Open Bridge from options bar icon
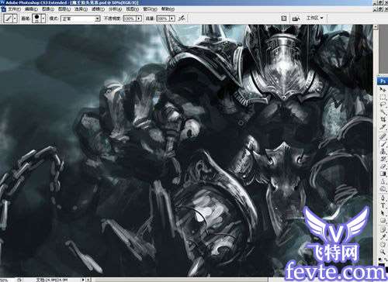Screen dimensions: 388x282 pyautogui.click(x=296, y=19)
